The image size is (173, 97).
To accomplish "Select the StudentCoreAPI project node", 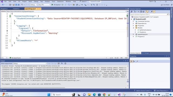I will click(141, 19).
